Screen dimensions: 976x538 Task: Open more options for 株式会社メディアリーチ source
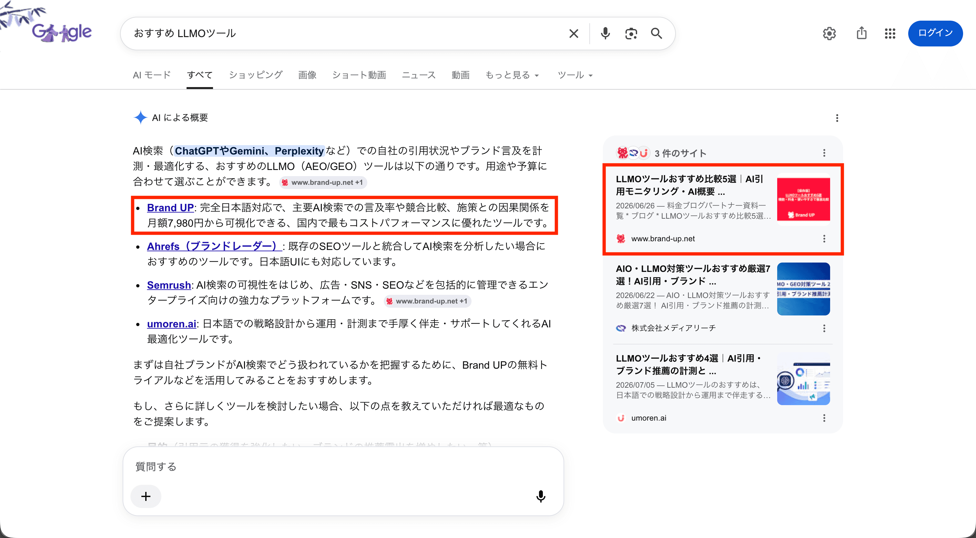coord(824,328)
